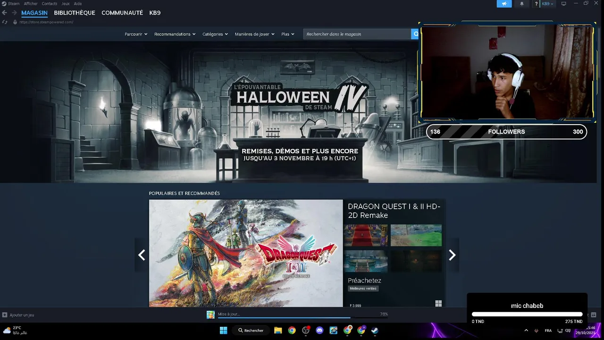
Task: Open the KB9 account dropdown
Action: (547, 4)
